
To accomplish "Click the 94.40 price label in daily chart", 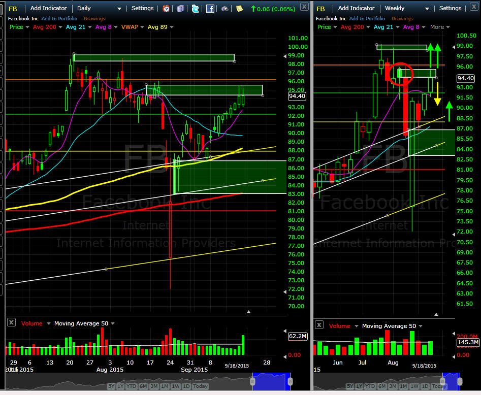I will (x=297, y=96).
